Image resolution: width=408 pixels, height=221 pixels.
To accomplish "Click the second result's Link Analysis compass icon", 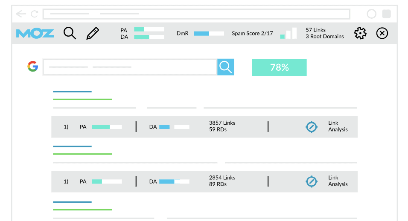I will [x=312, y=181].
